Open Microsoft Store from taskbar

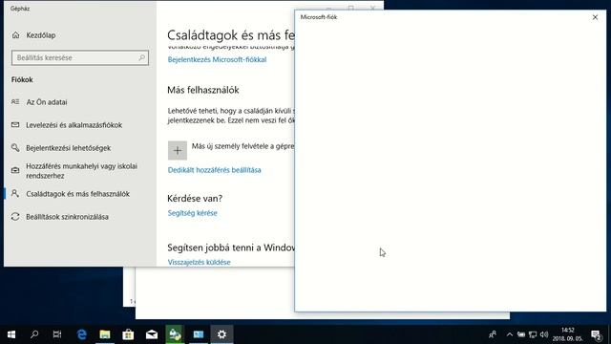click(x=128, y=334)
